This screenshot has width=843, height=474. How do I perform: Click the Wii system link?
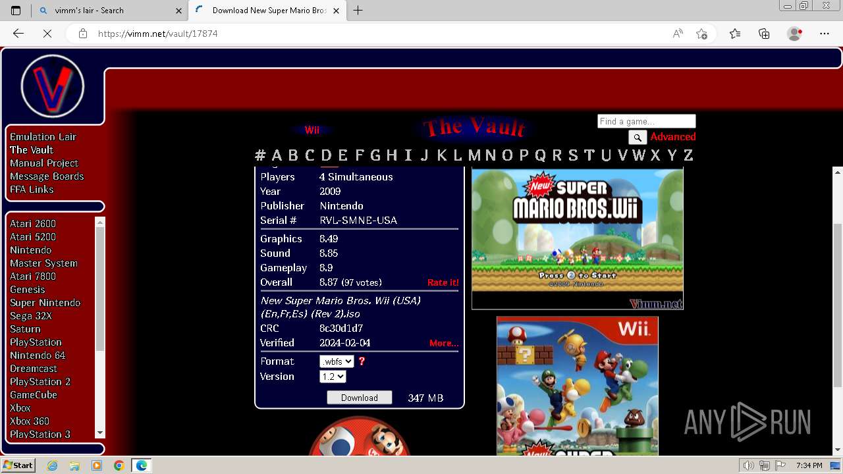(x=312, y=130)
